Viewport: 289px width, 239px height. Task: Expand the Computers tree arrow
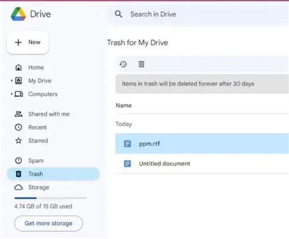point(12,94)
